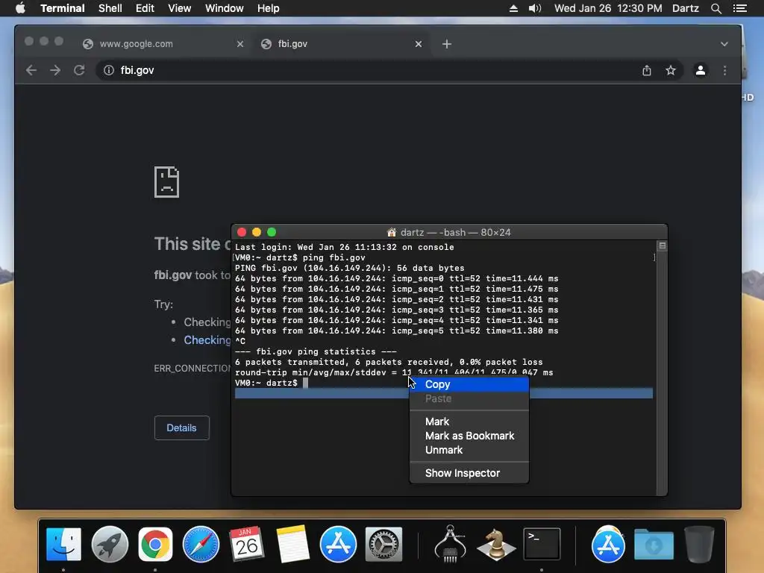Image resolution: width=764 pixels, height=573 pixels.
Task: Open System Information chip icon in Dock
Action: coord(450,544)
